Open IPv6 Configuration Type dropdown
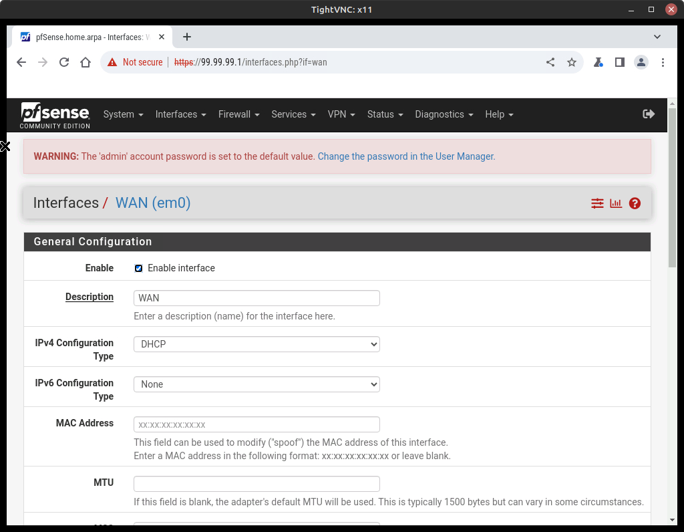Viewport: 684px width, 532px height. tap(256, 384)
